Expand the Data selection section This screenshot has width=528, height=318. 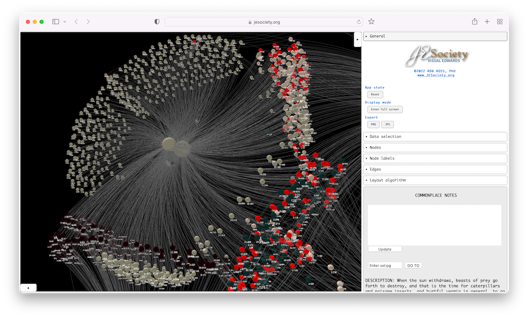pos(435,136)
